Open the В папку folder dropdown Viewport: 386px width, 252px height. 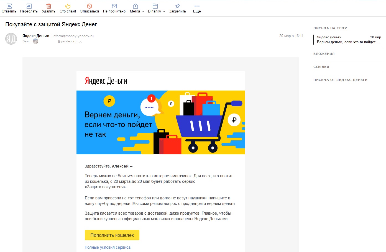coord(156,11)
